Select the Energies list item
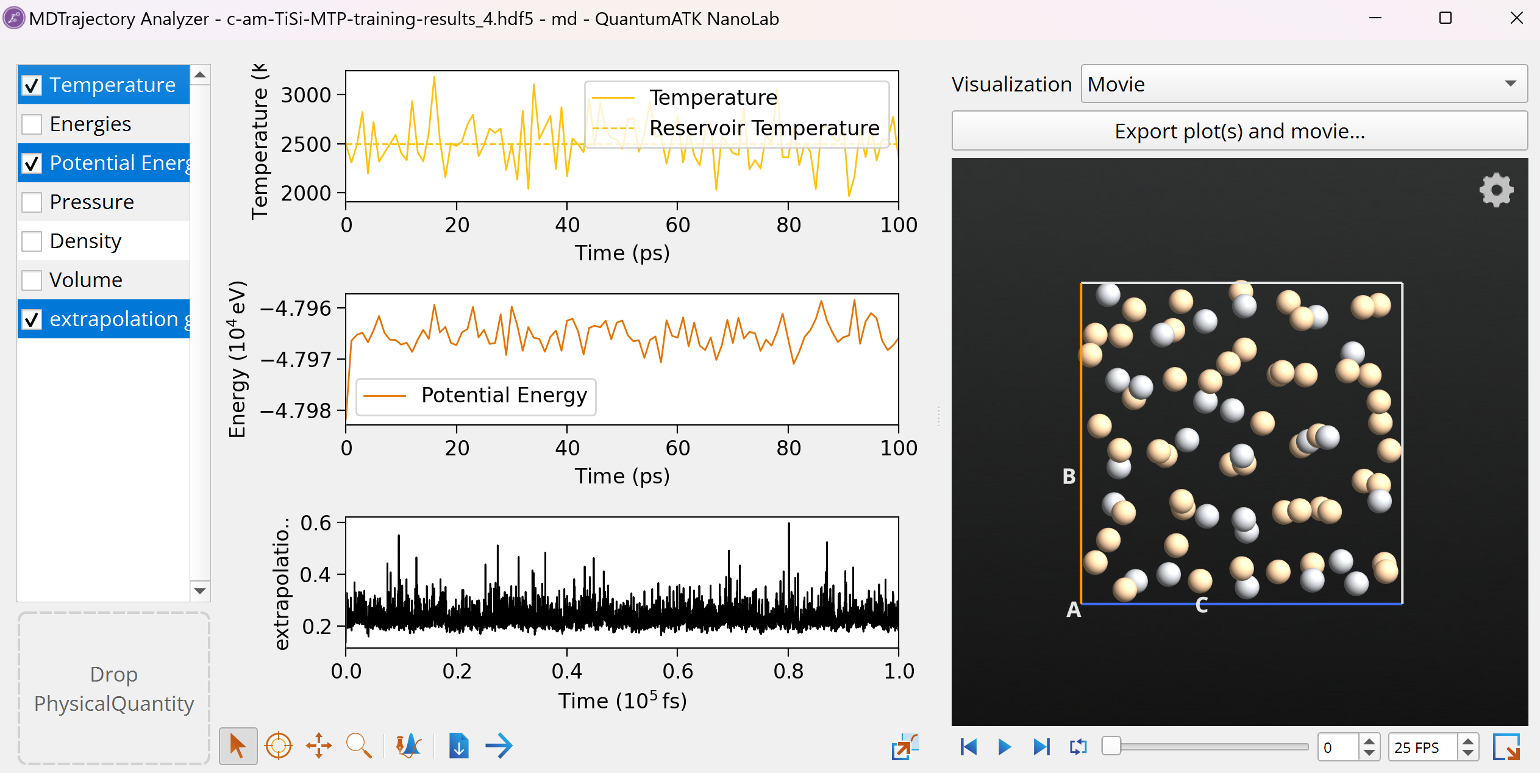 point(90,124)
